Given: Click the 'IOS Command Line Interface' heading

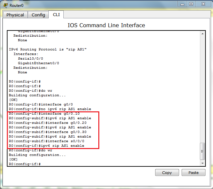Looking at the screenshot, I should (x=106, y=25).
